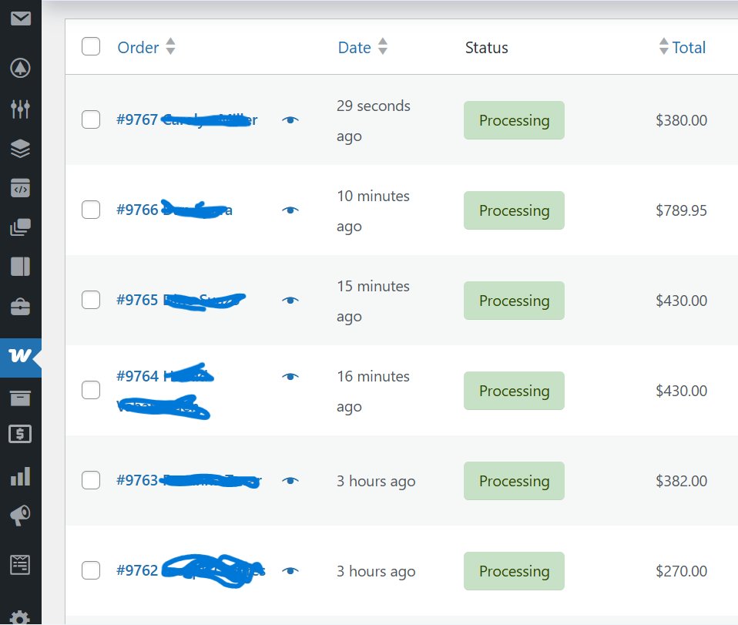738x625 pixels.
Task: Click the eye preview icon for order #9763
Action: 290,481
